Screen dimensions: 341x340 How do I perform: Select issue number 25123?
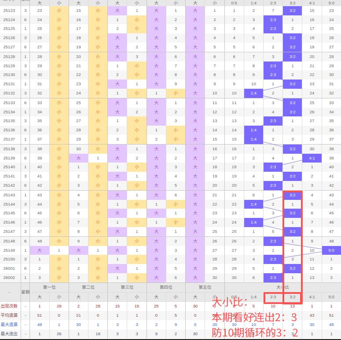(x=9, y=11)
